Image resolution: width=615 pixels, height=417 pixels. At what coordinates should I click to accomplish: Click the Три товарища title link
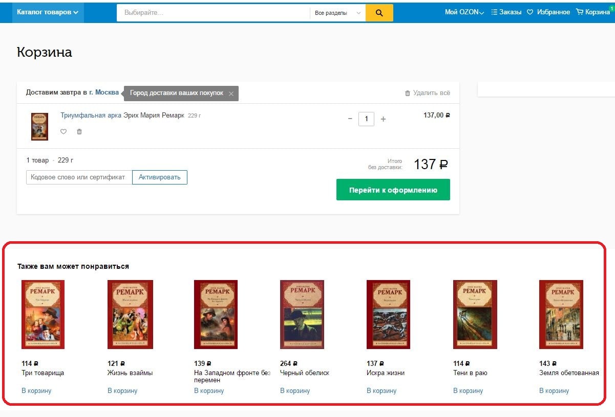[x=43, y=373]
